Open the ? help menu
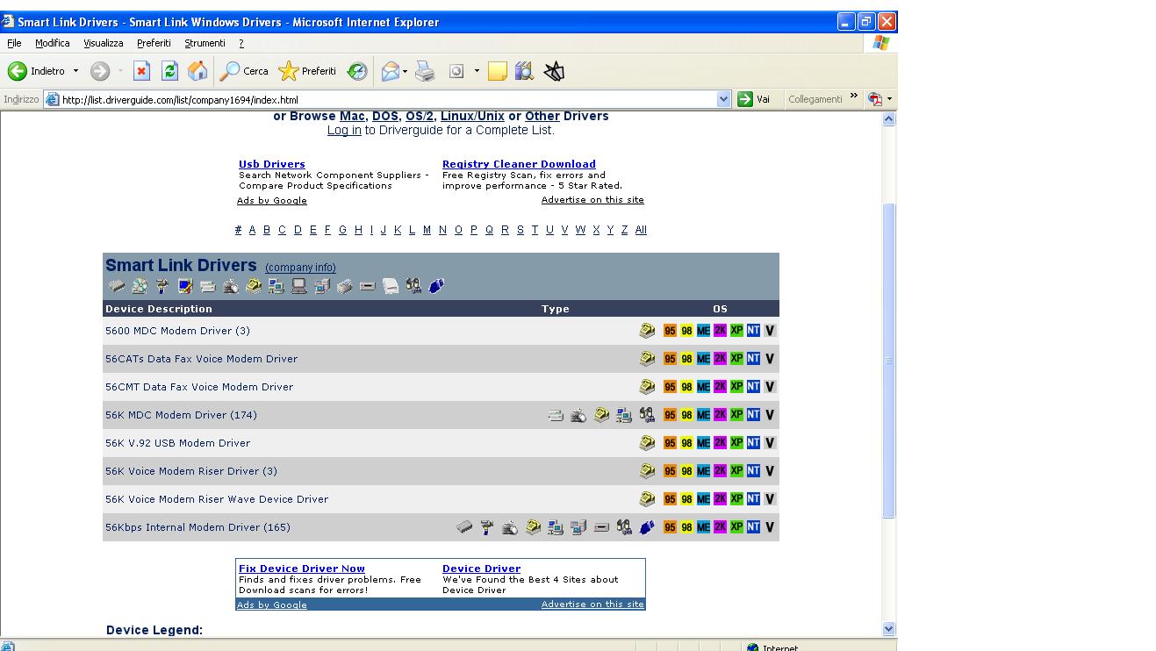Viewport: 1156px width, 651px height. pos(241,43)
